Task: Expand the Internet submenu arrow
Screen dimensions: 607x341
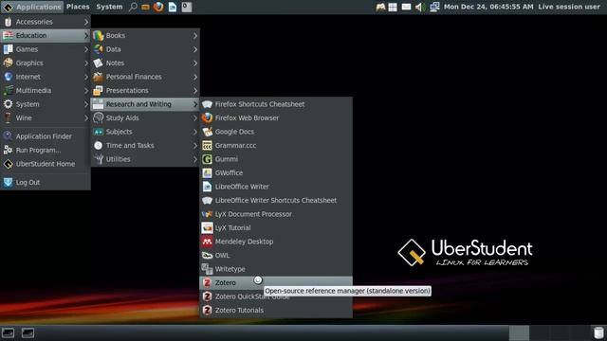Action: (x=86, y=77)
